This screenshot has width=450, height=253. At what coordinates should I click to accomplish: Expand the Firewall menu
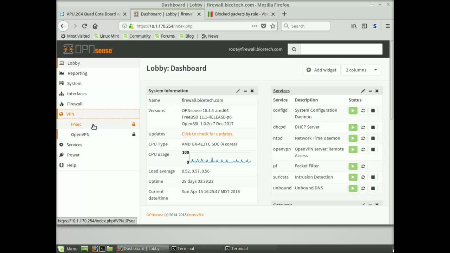coord(98,104)
